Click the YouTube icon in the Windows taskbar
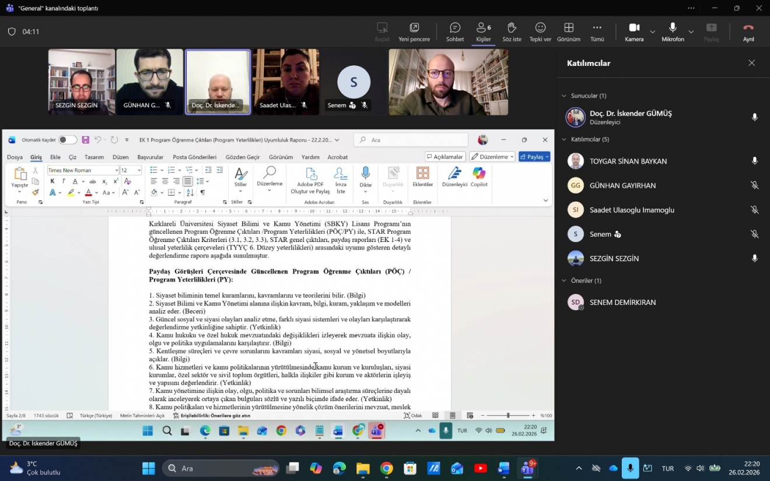 [481, 469]
